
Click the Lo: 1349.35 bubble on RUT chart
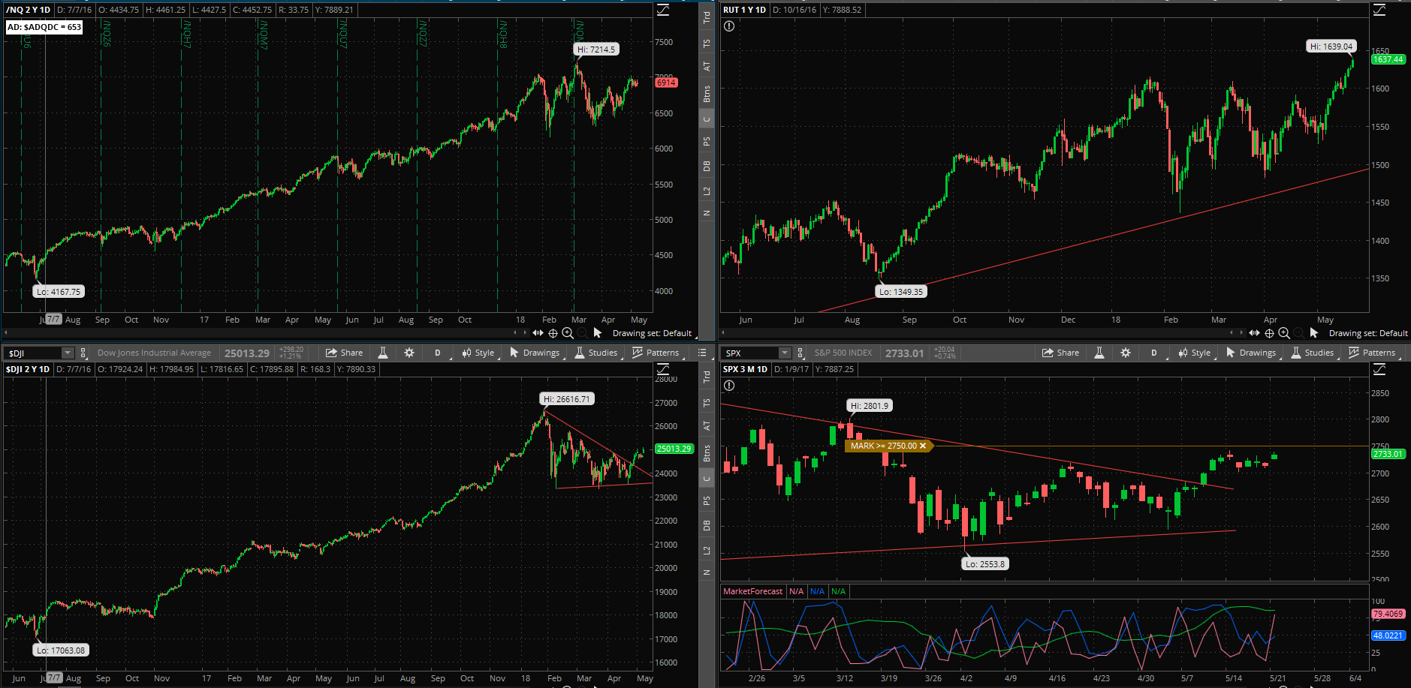pos(901,292)
